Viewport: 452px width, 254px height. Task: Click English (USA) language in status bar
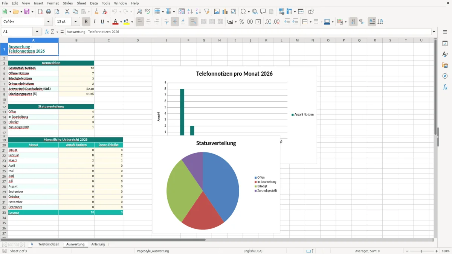coord(253,251)
